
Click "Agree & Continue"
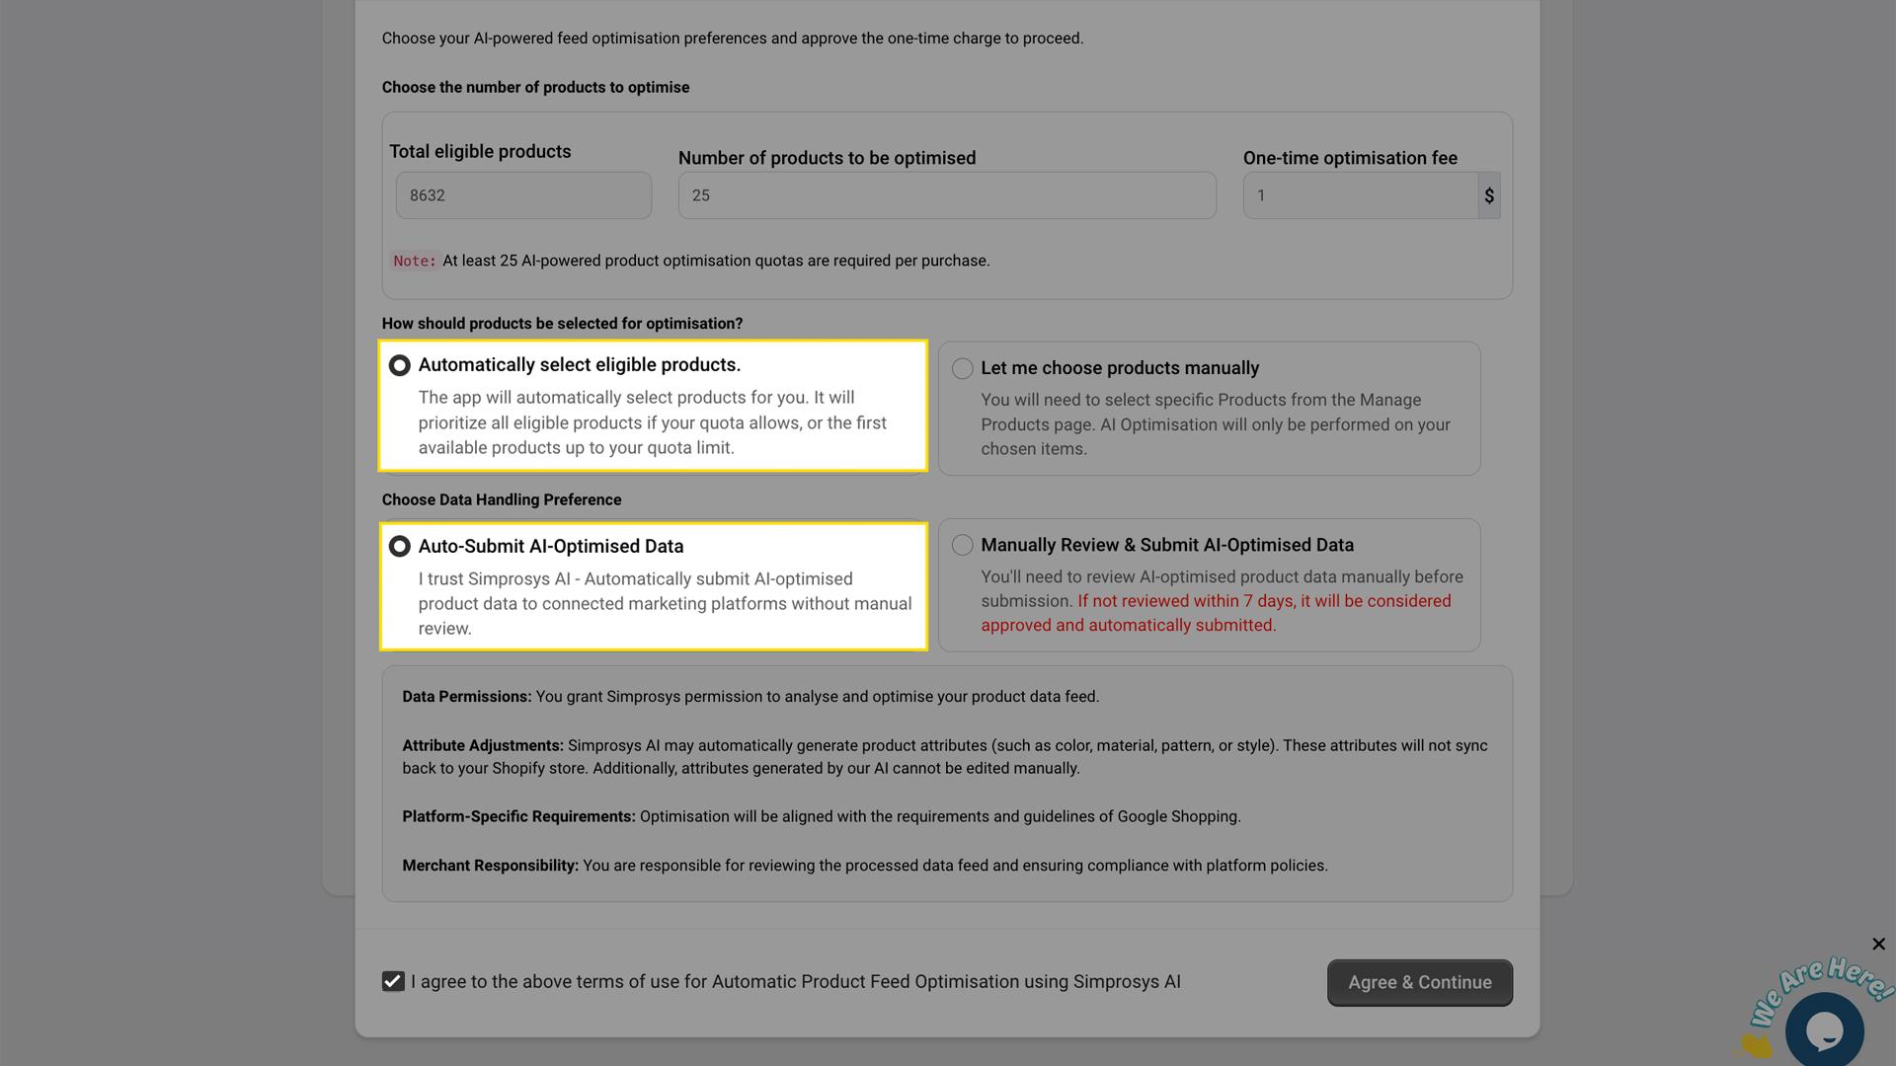(x=1419, y=982)
